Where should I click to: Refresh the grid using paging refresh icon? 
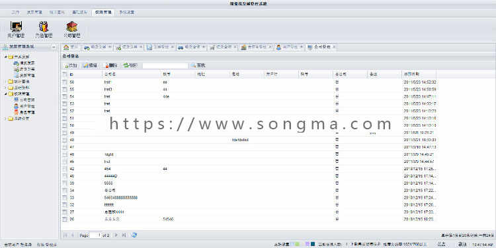pyautogui.click(x=134, y=235)
